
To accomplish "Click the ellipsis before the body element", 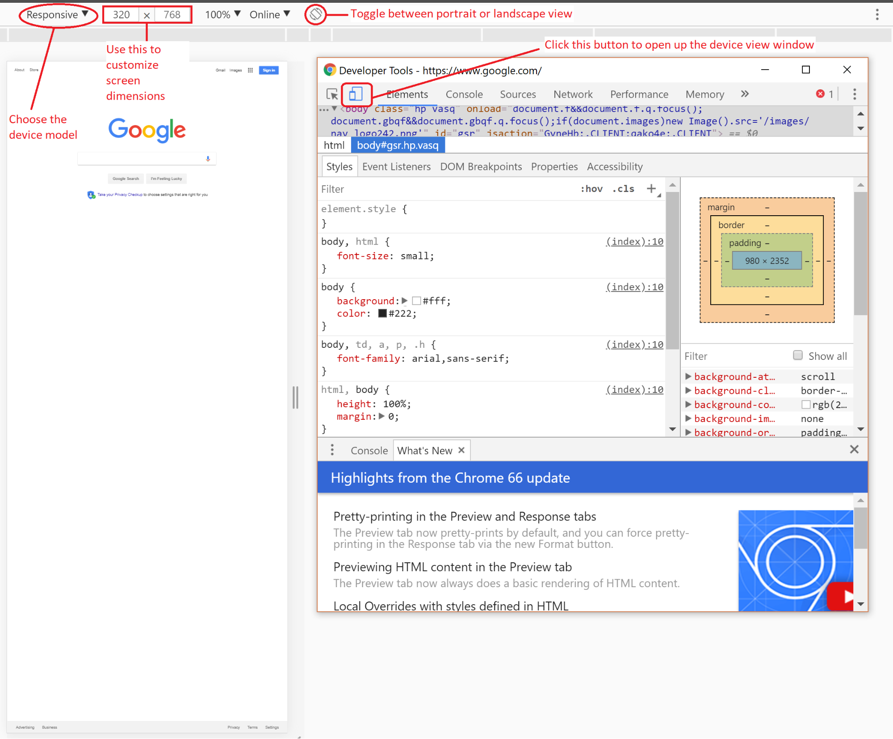I will [324, 109].
